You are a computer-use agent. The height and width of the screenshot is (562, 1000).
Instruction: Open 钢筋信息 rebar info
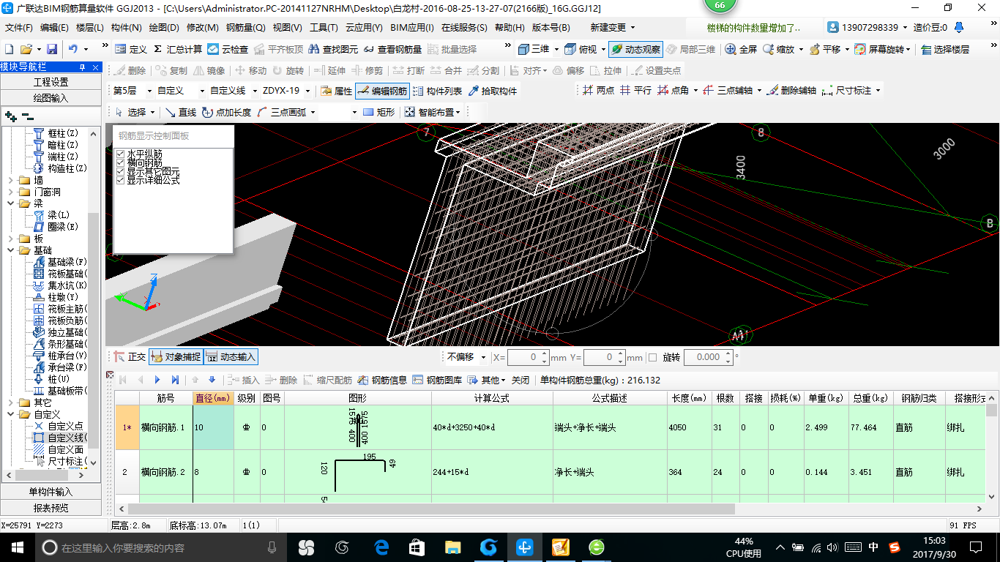click(381, 380)
